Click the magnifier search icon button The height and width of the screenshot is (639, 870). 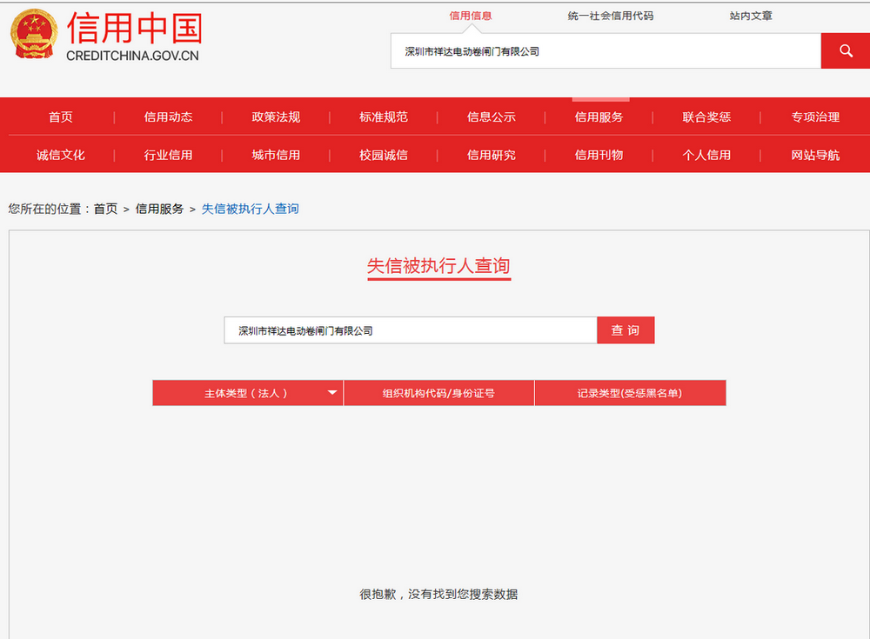[x=845, y=51]
